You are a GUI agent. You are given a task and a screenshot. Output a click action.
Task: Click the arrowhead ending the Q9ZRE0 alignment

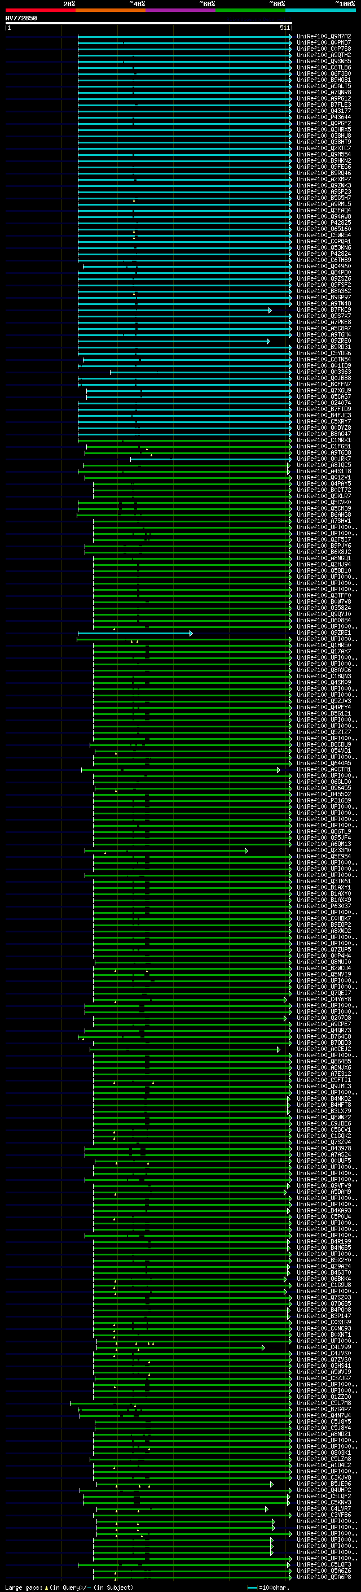pyautogui.click(x=268, y=341)
